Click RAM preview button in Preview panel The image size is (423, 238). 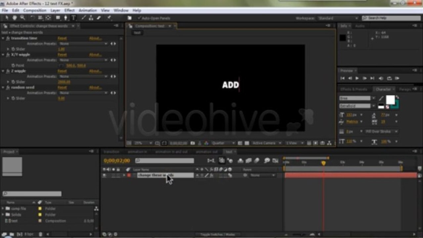click(x=397, y=78)
